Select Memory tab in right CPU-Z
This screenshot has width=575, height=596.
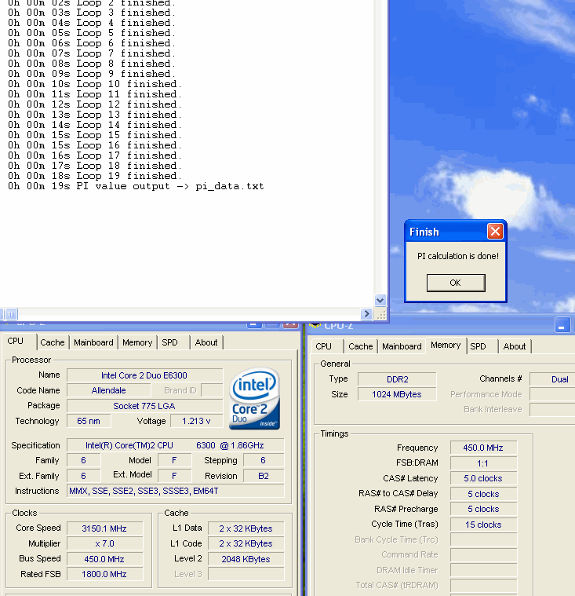446,346
